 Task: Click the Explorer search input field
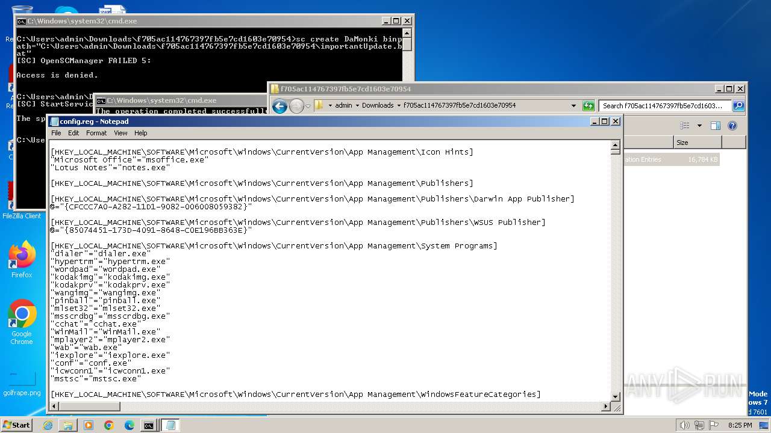click(665, 106)
